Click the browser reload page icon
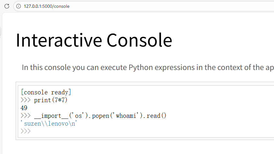 click(7, 6)
